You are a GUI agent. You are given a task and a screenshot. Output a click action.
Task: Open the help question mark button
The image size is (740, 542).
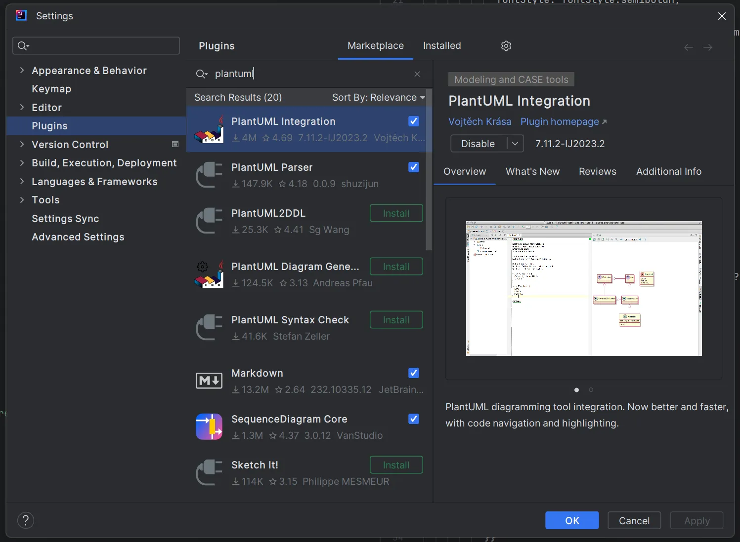(26, 520)
